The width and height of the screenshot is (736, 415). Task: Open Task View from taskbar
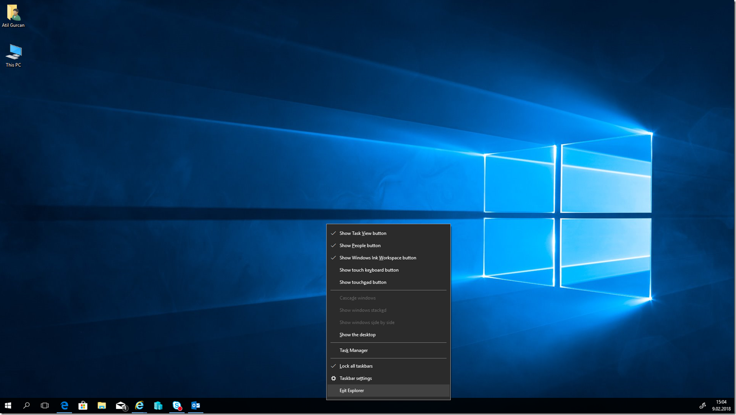click(45, 406)
